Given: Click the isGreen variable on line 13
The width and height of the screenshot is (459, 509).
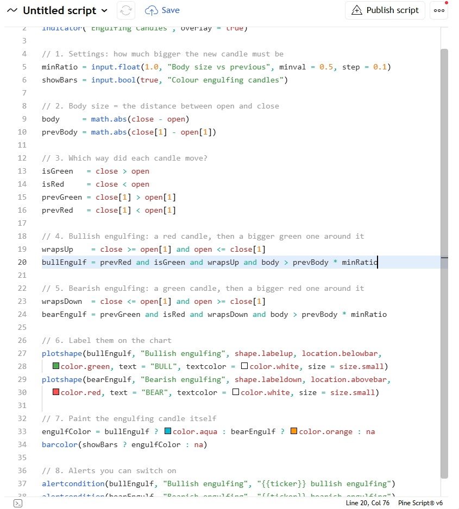Looking at the screenshot, I should (x=58, y=171).
